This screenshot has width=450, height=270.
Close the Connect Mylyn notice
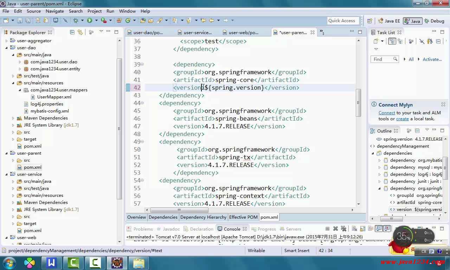tap(443, 104)
